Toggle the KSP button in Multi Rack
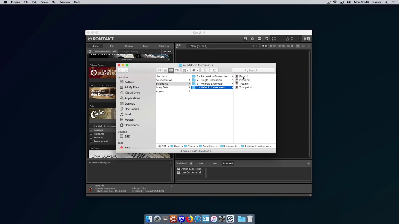The height and width of the screenshot is (224, 399). click(297, 46)
